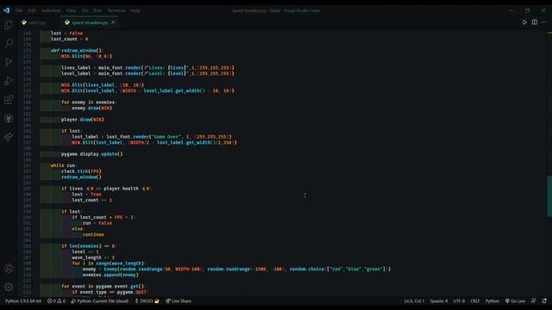Image resolution: width=552 pixels, height=310 pixels.
Task: Click the continue statement line
Action: [x=93, y=234]
